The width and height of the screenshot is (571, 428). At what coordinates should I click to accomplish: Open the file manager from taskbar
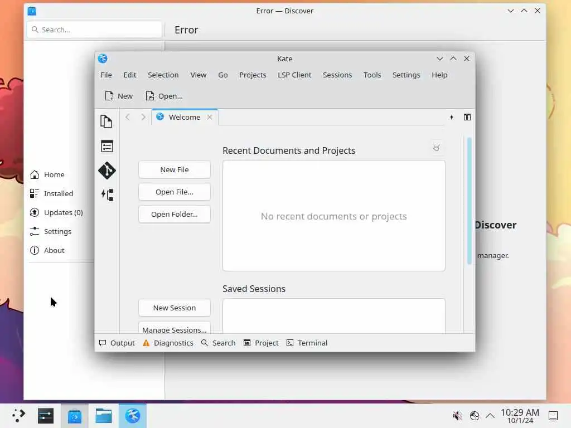[x=104, y=416]
